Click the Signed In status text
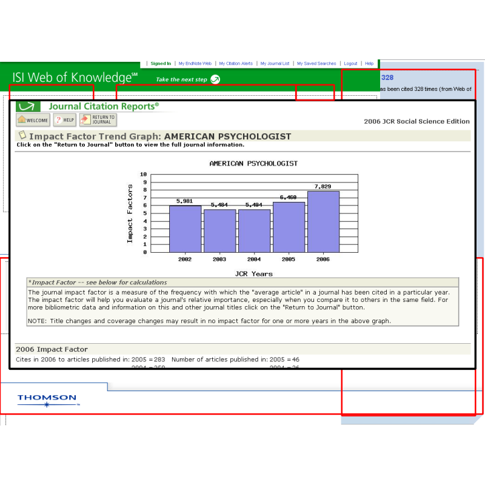The image size is (485, 485). coord(161,63)
